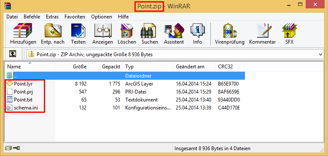Click the up-one-level arrow button
This screenshot has width=328, height=156.
(x=13, y=54)
